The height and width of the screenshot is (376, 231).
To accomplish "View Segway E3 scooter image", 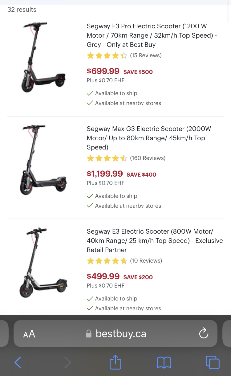I will click(43, 263).
